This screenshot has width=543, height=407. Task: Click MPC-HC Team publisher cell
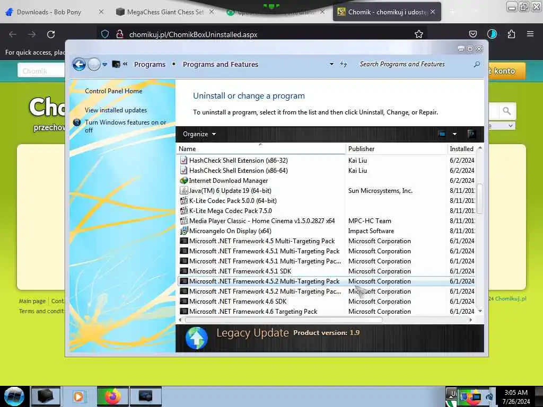pyautogui.click(x=370, y=220)
